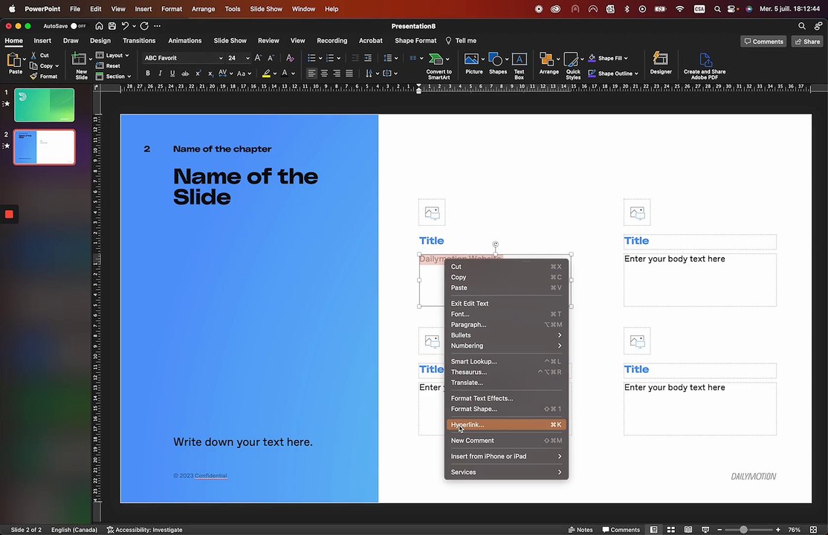
Task: Click Decrease Font Size icon
Action: 271,58
